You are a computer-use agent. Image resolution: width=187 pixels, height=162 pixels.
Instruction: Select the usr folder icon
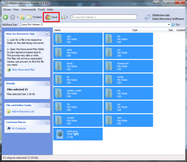click(x=109, y=107)
